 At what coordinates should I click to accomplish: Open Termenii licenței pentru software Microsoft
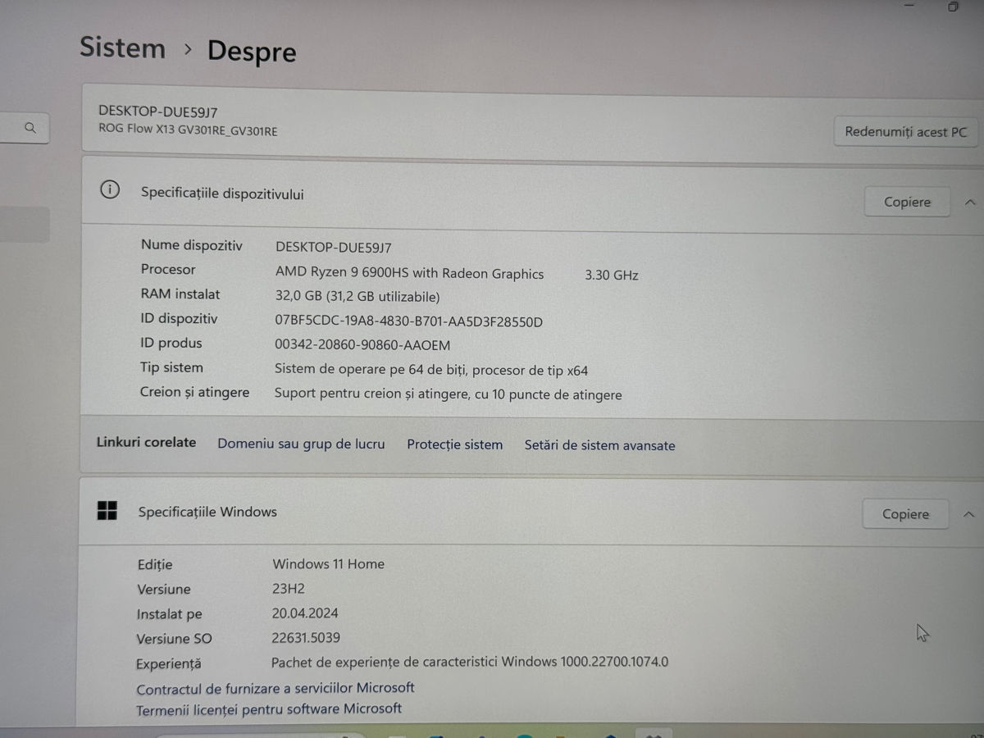point(269,709)
